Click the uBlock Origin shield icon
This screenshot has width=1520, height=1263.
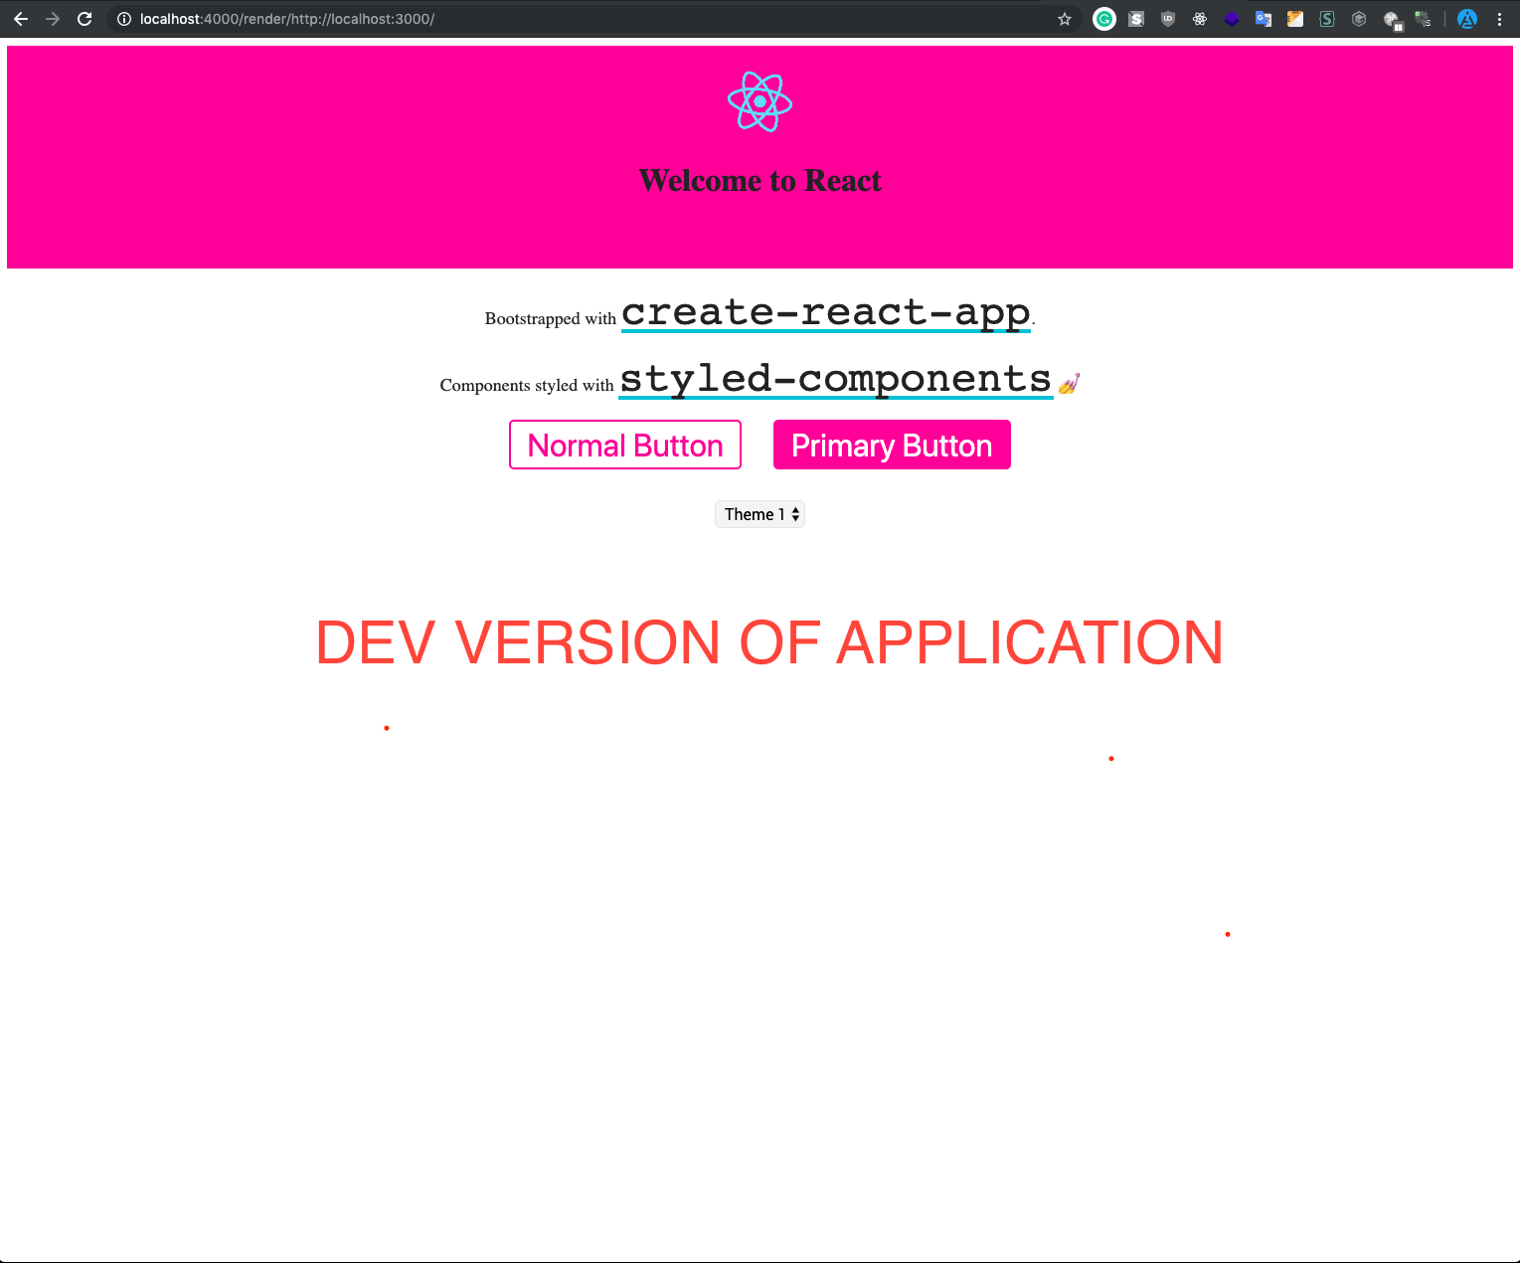pos(1168,19)
